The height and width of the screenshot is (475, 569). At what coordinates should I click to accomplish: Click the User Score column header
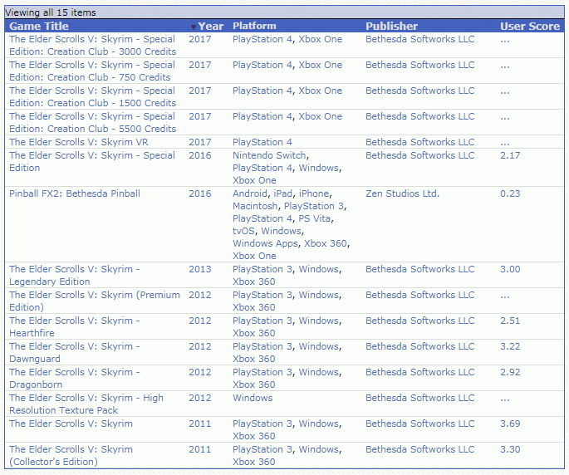coord(530,26)
